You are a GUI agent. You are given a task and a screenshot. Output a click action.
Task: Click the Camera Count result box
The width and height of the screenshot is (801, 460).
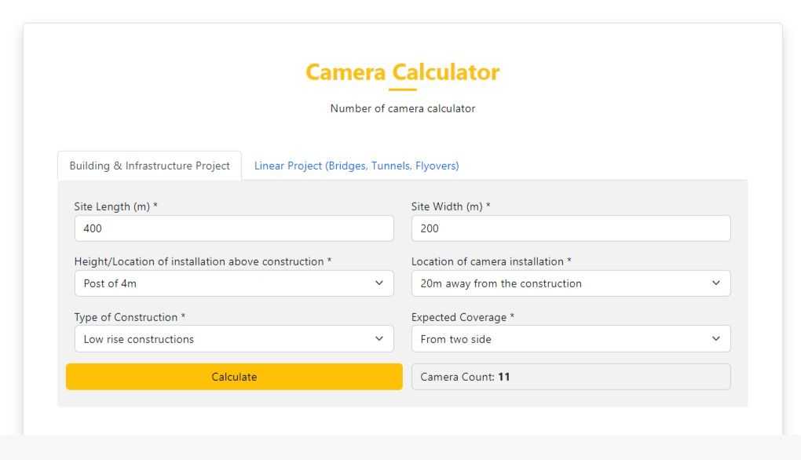coord(570,377)
